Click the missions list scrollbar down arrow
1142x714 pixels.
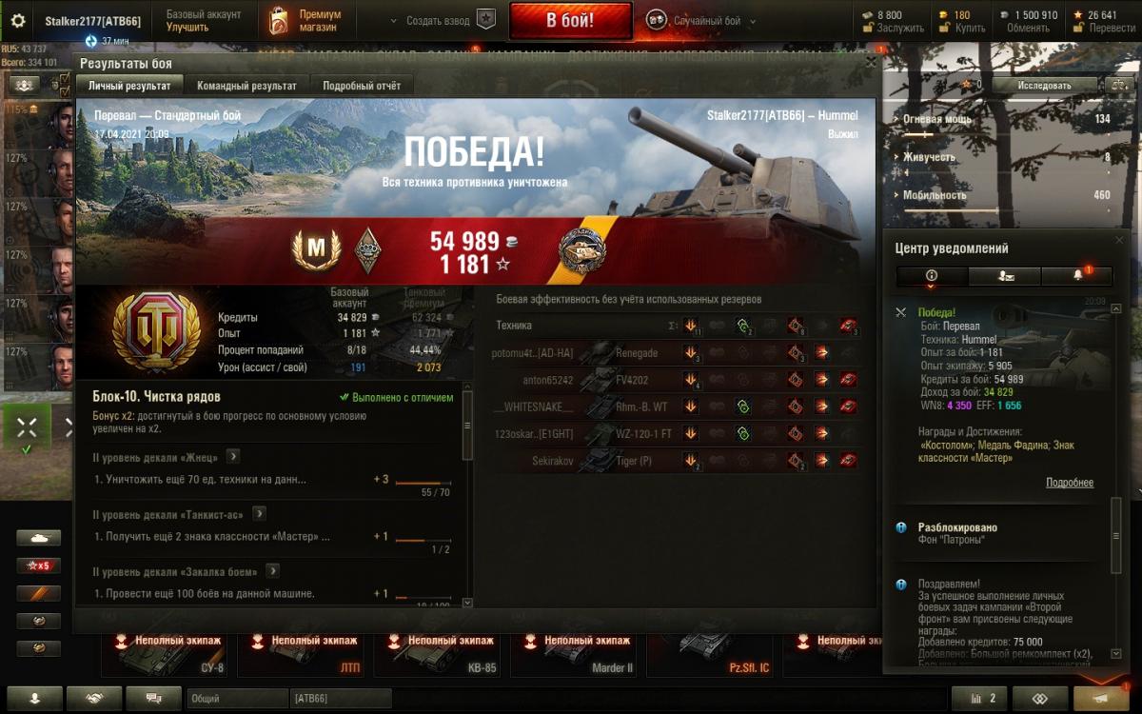tap(466, 602)
